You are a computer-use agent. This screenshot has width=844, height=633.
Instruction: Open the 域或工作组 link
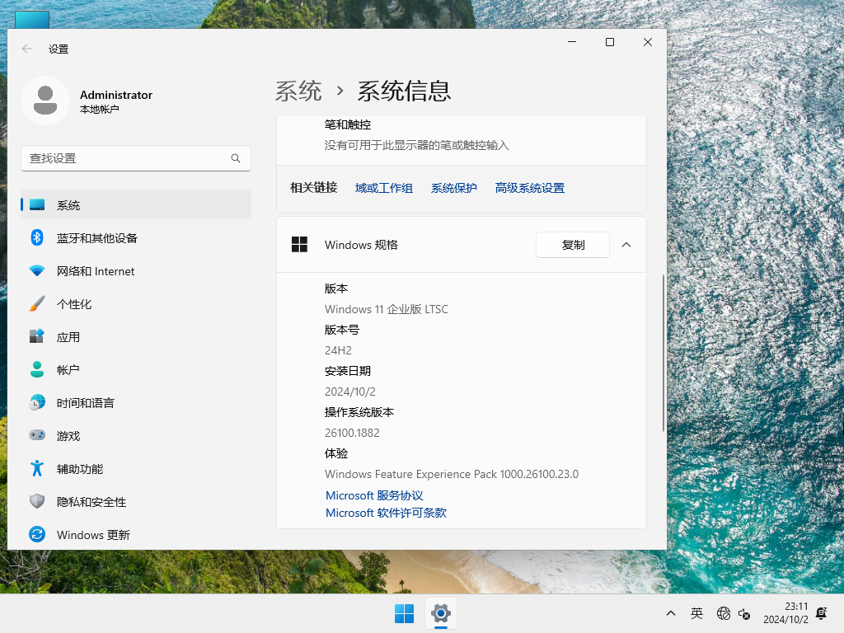tap(384, 188)
